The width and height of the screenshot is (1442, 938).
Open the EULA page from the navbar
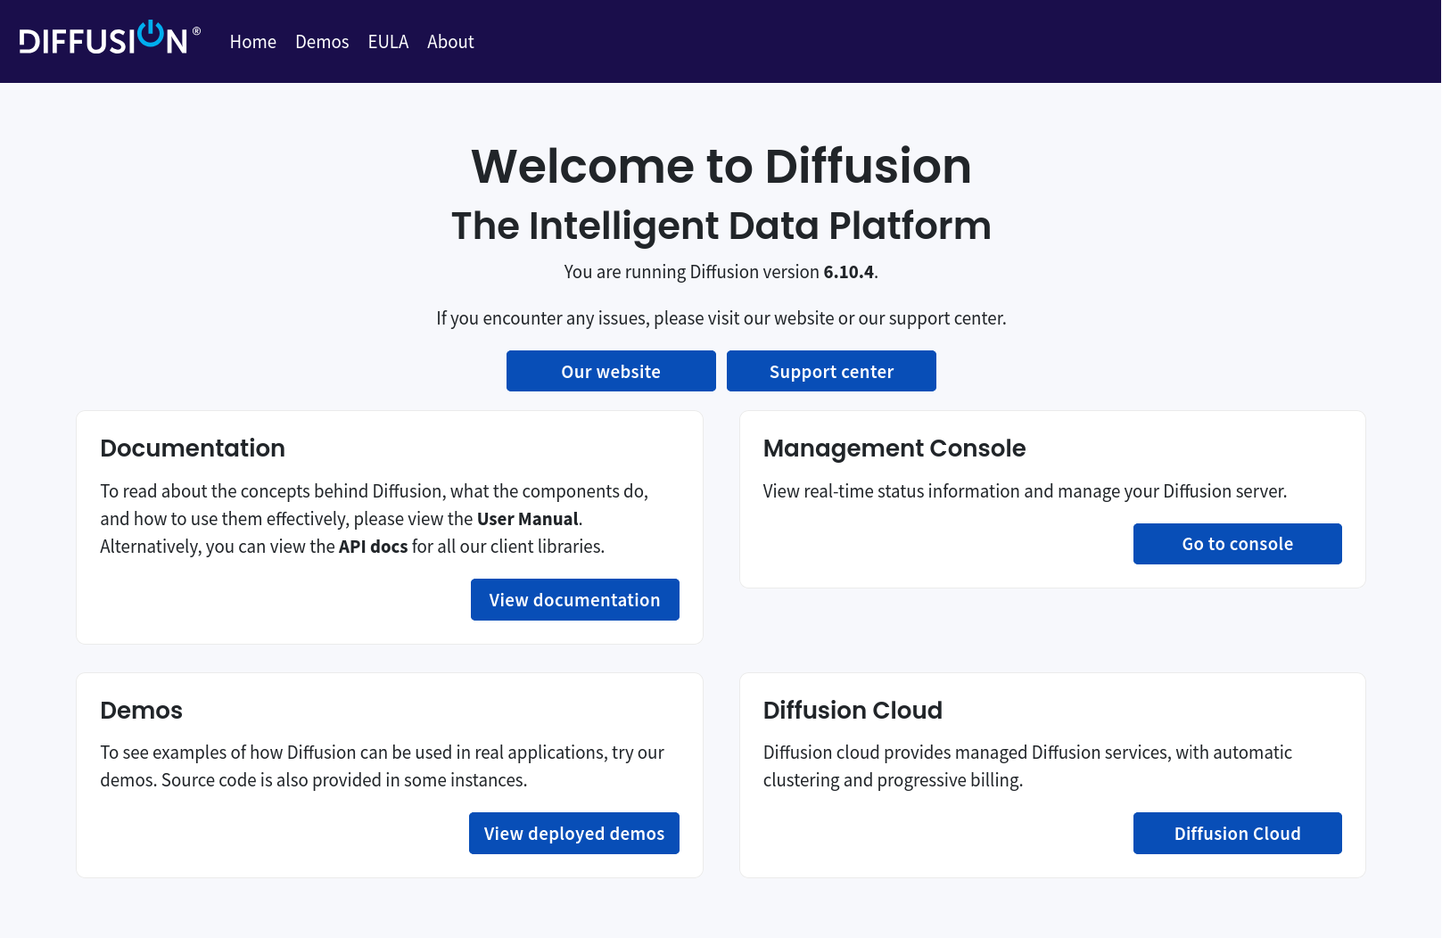coord(388,42)
